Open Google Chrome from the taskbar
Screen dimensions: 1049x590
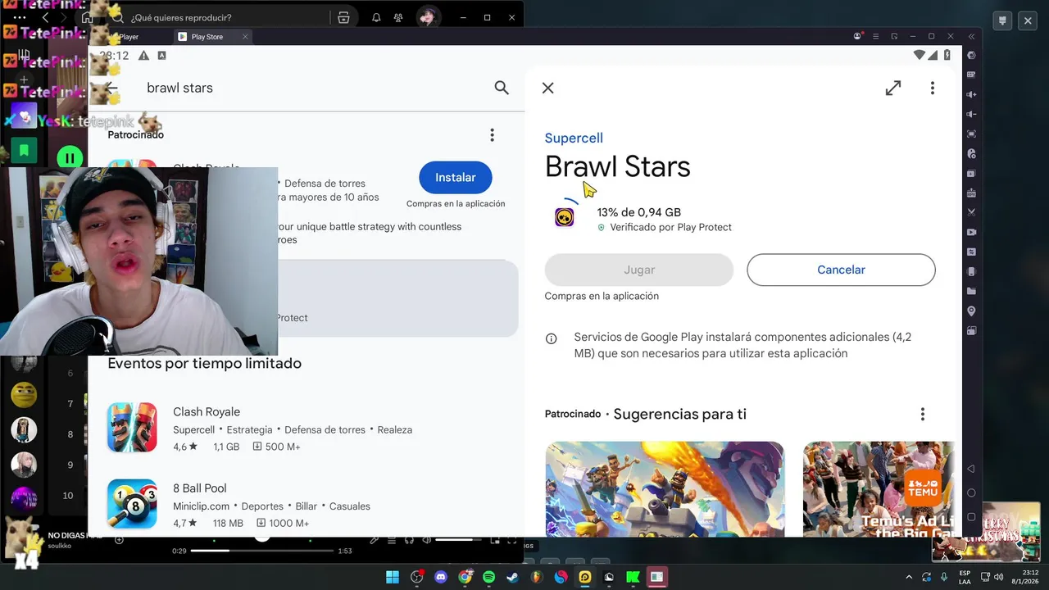(x=465, y=577)
